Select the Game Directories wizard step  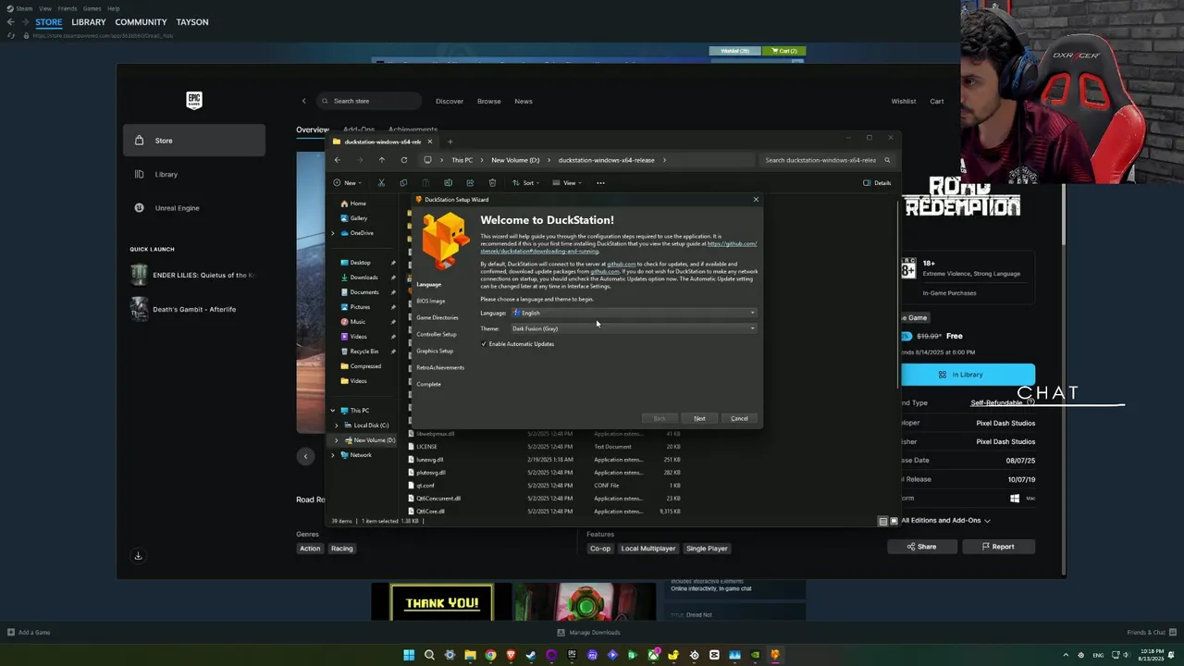click(437, 317)
